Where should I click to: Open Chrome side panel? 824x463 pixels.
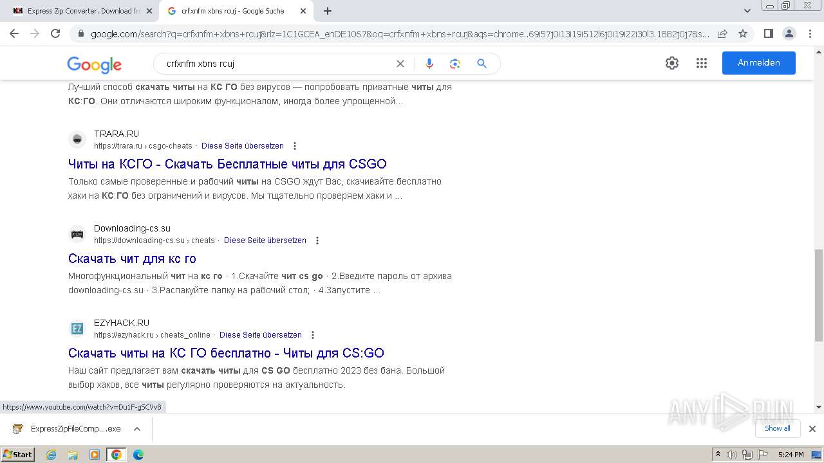[768, 33]
